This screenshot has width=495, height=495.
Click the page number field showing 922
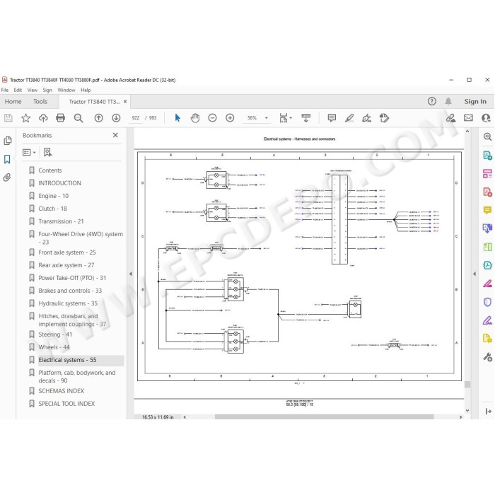point(136,118)
